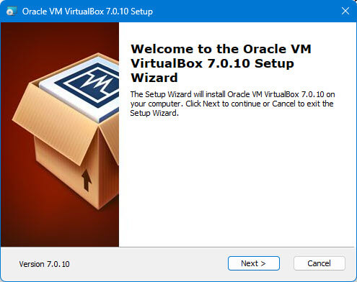Click the installer disc icon in the title bar

(12, 11)
